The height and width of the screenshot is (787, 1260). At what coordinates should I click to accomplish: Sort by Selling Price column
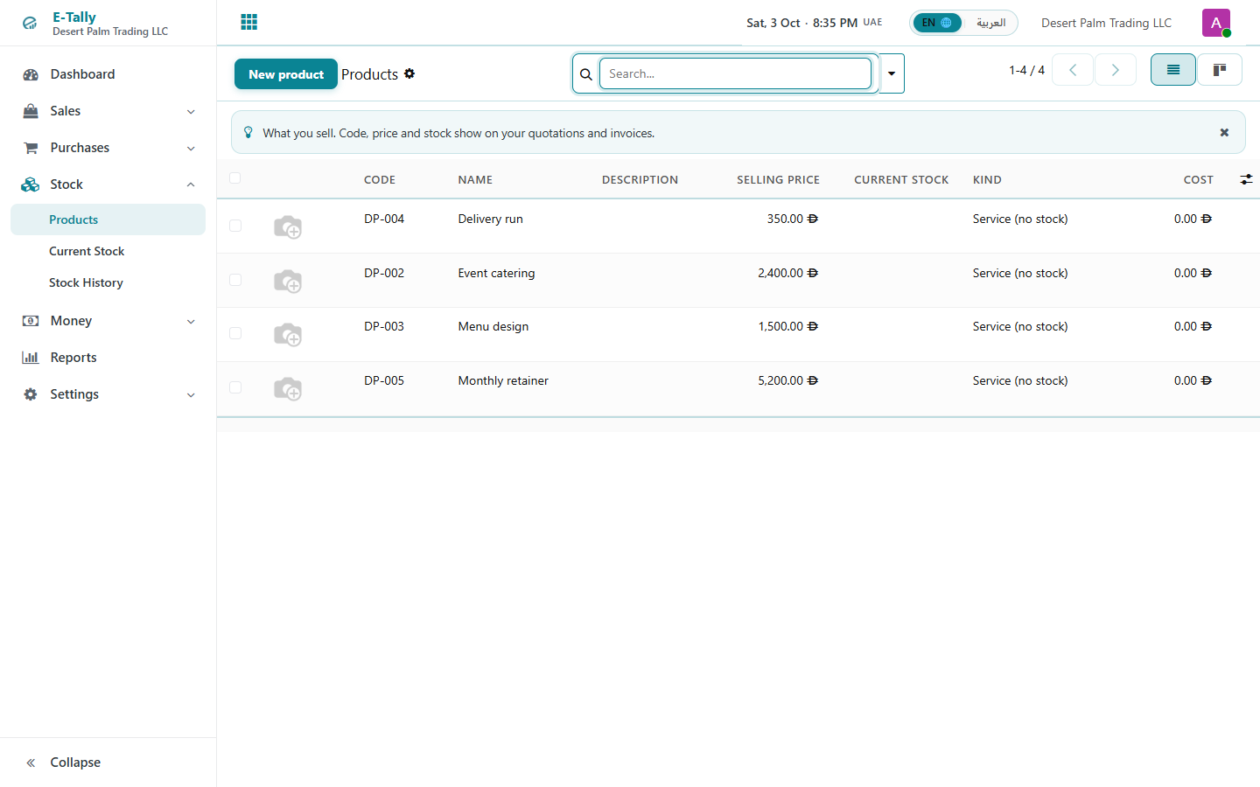[778, 179]
